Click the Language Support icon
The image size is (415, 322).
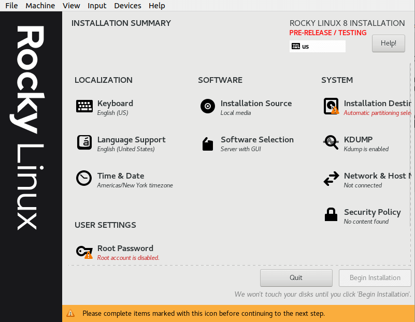84,142
